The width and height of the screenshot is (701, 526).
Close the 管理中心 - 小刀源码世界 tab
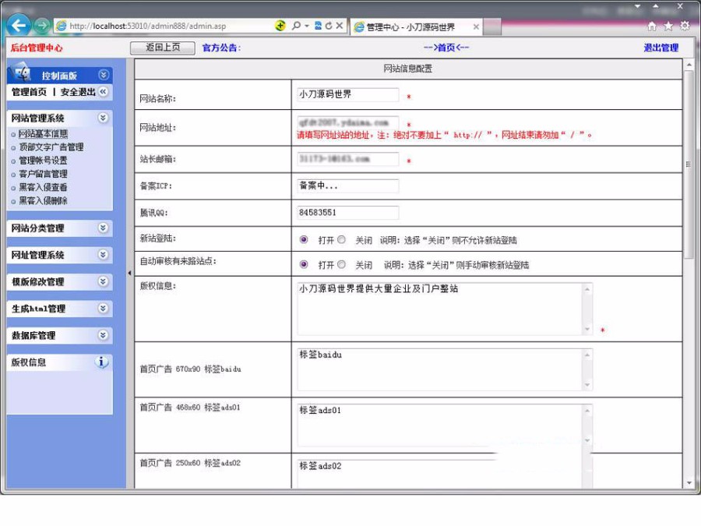click(x=476, y=26)
